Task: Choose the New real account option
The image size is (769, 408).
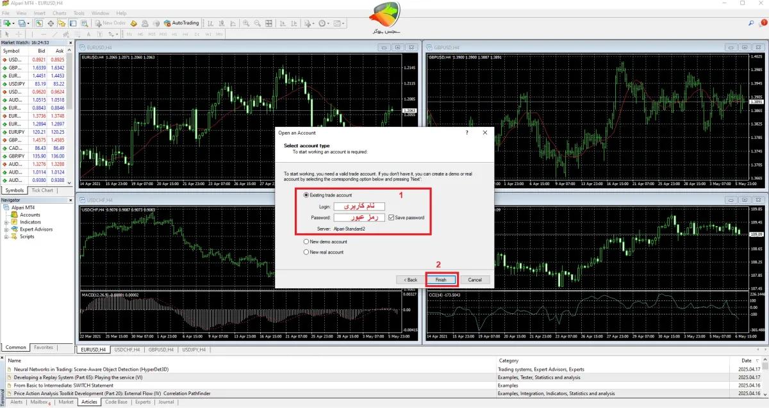Action: 306,252
